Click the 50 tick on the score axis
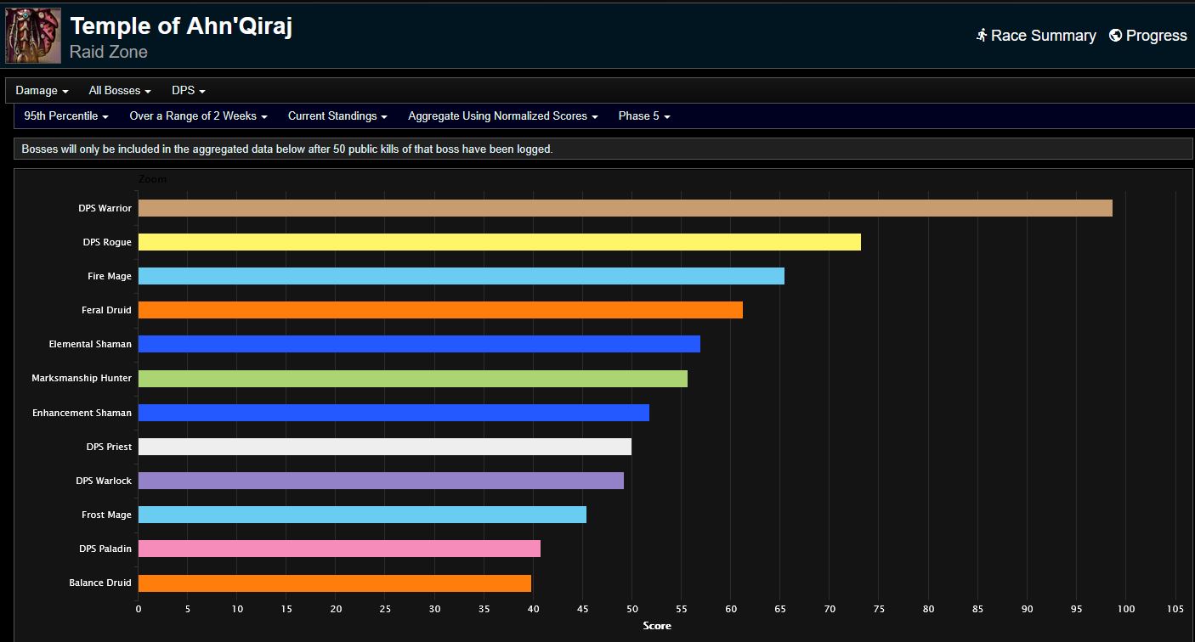Image resolution: width=1195 pixels, height=642 pixels. (x=631, y=608)
